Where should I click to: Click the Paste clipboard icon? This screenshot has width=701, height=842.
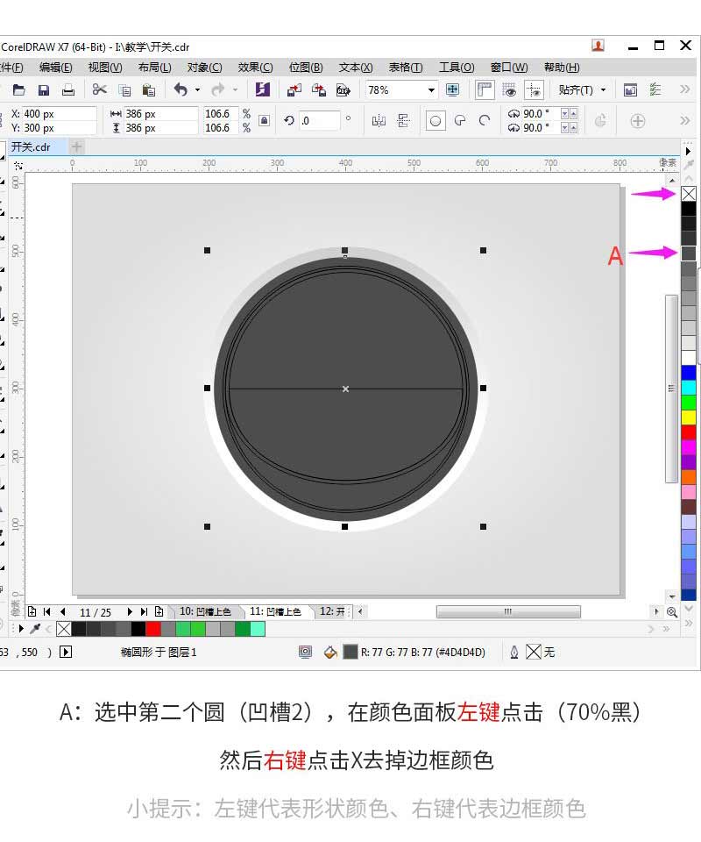pyautogui.click(x=149, y=89)
